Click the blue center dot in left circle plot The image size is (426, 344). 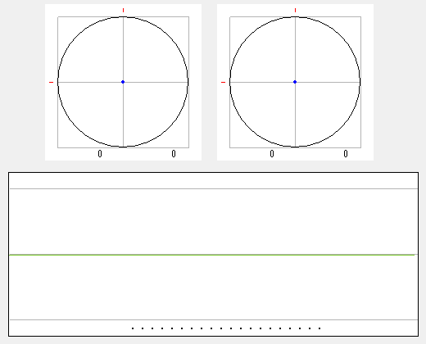coord(123,82)
